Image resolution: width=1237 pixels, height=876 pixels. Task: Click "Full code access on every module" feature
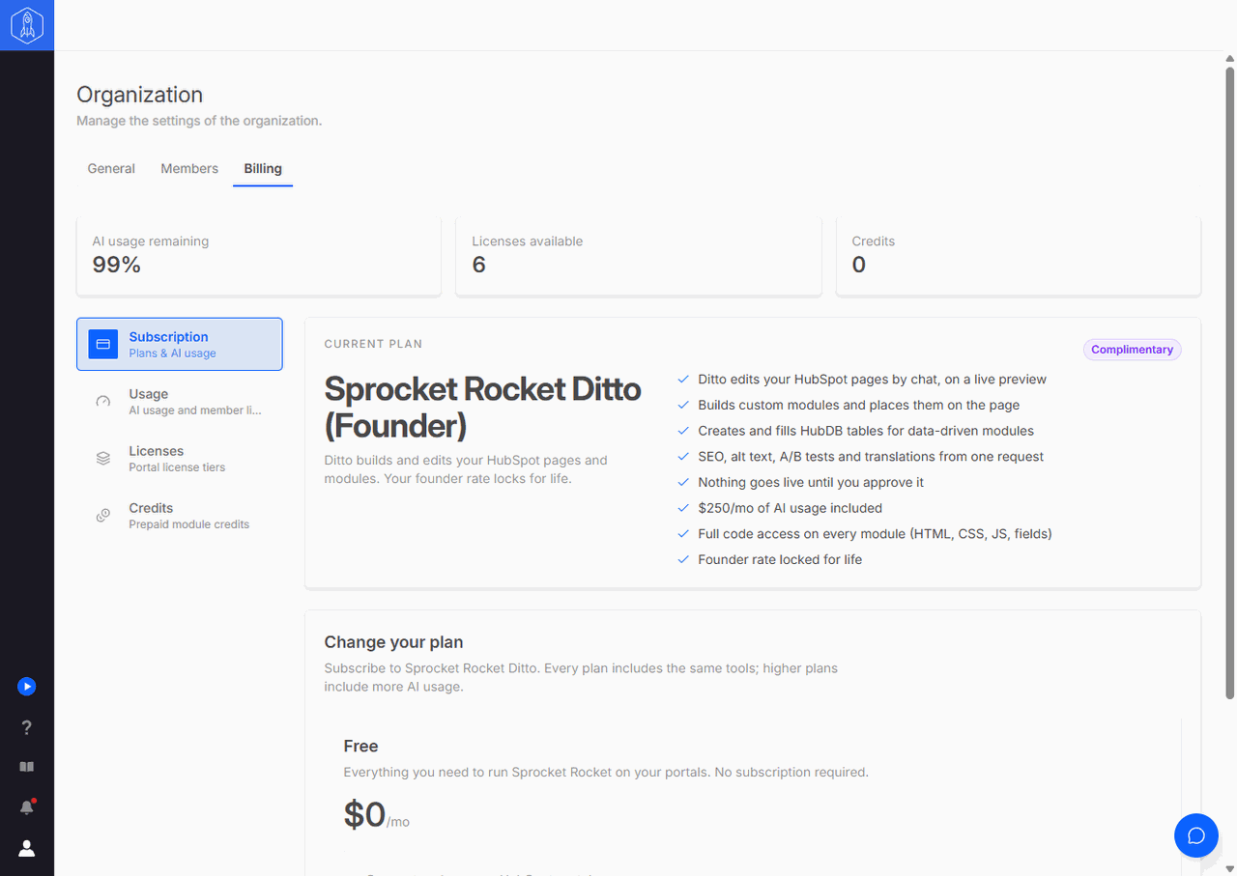point(875,533)
